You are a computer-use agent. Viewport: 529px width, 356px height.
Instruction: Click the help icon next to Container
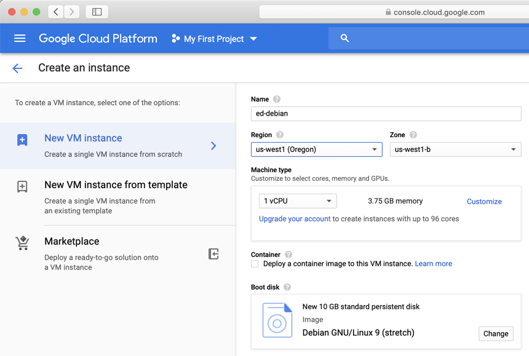click(x=288, y=255)
